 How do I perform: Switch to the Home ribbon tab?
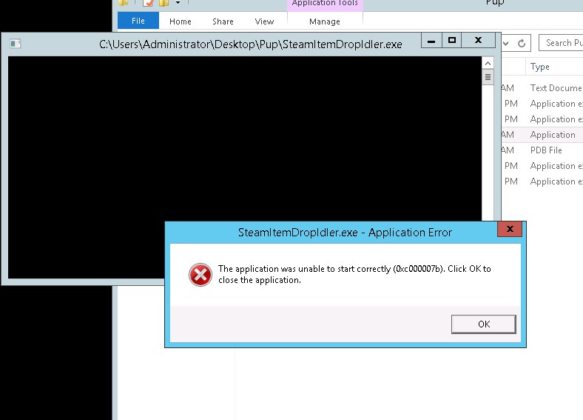[x=181, y=21]
